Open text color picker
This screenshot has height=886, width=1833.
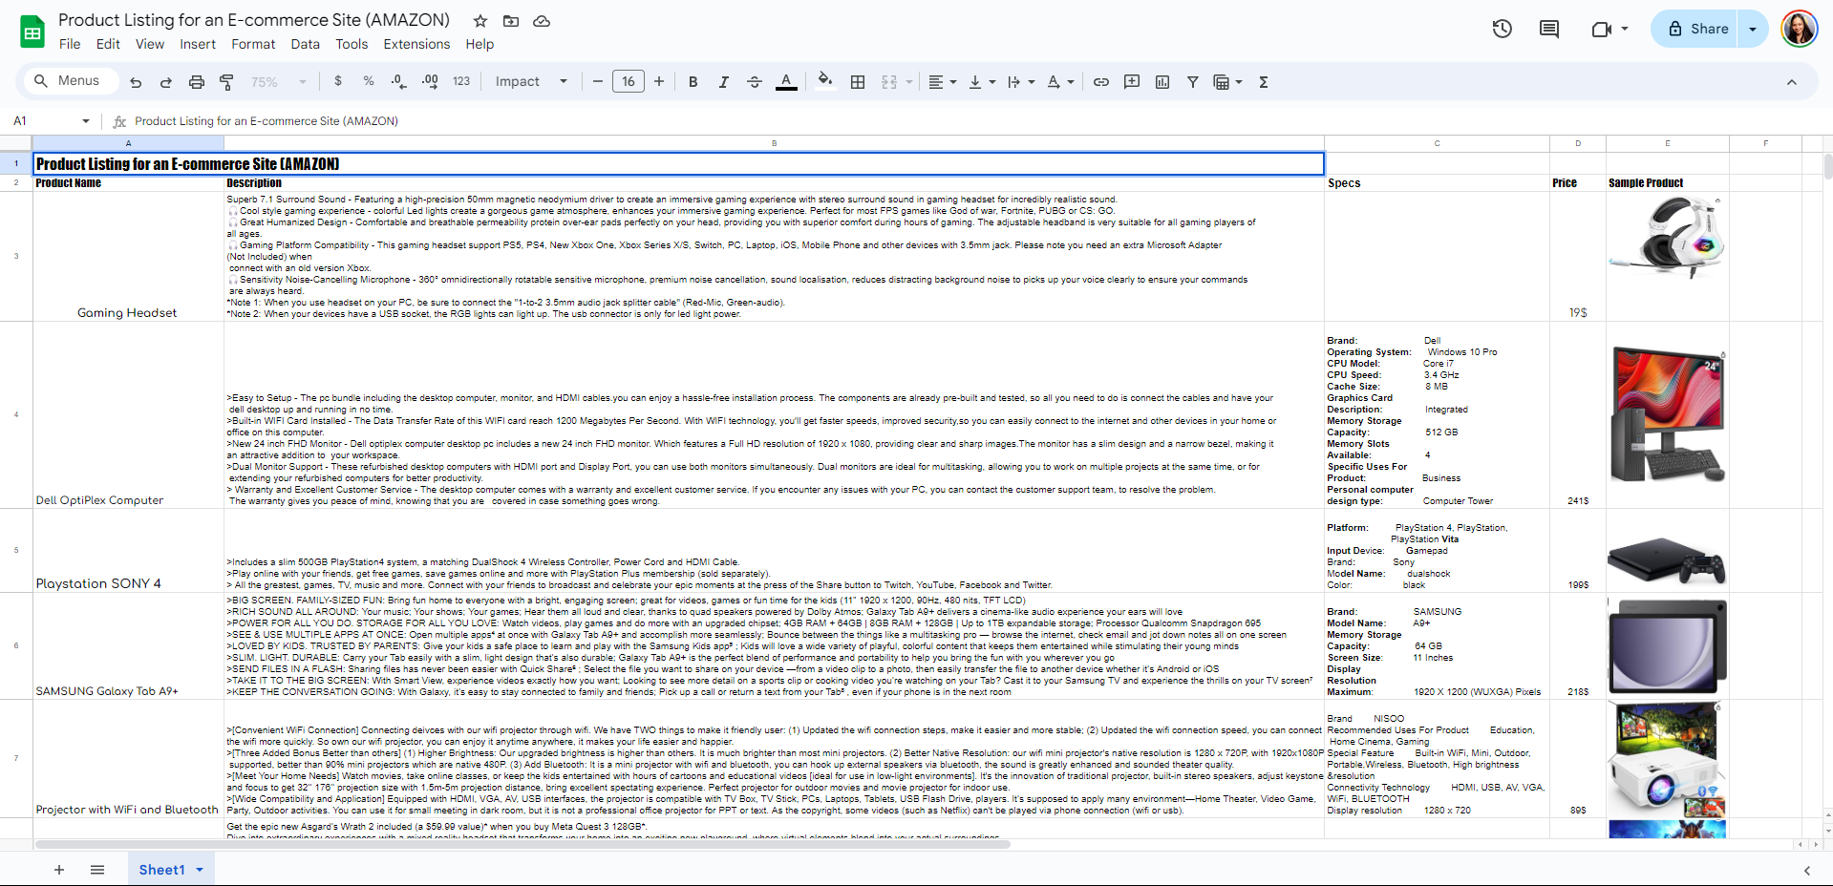click(786, 82)
